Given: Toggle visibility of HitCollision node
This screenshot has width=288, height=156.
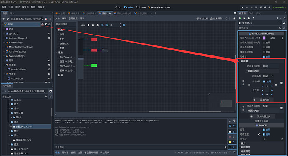Looking at the screenshot, I should coord(49,78).
